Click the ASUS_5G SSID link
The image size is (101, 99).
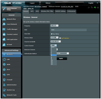point(31,9)
